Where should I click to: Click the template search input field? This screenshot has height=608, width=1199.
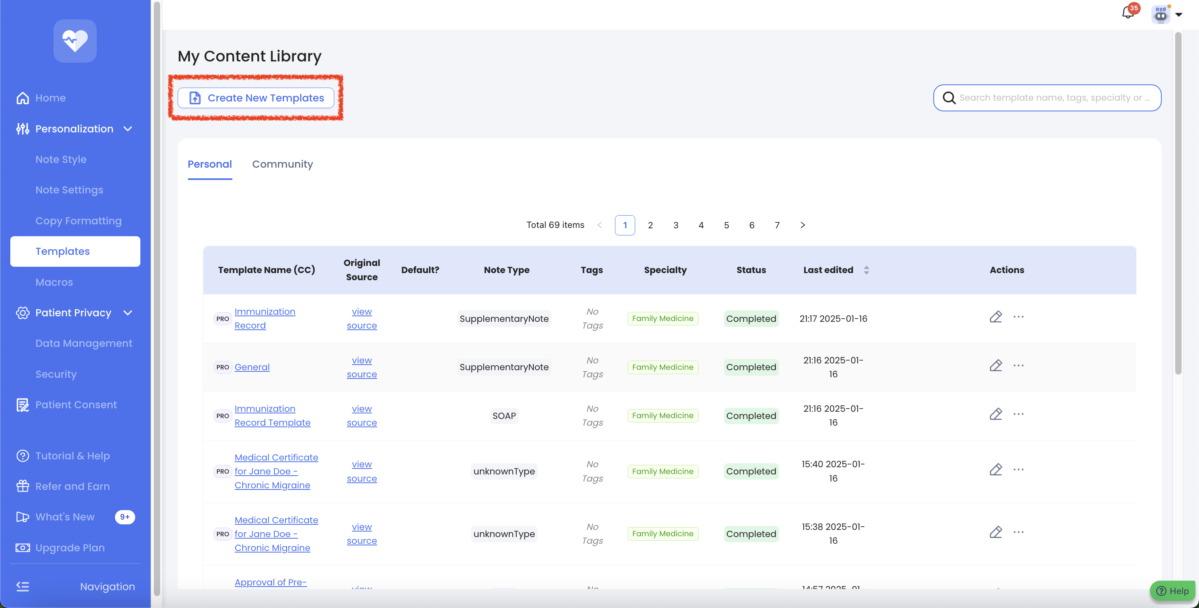1054,98
